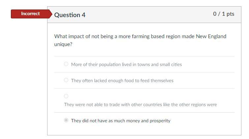
Task: Click the pointed arrow tip of the Incorrect badge
Action: (51, 14)
